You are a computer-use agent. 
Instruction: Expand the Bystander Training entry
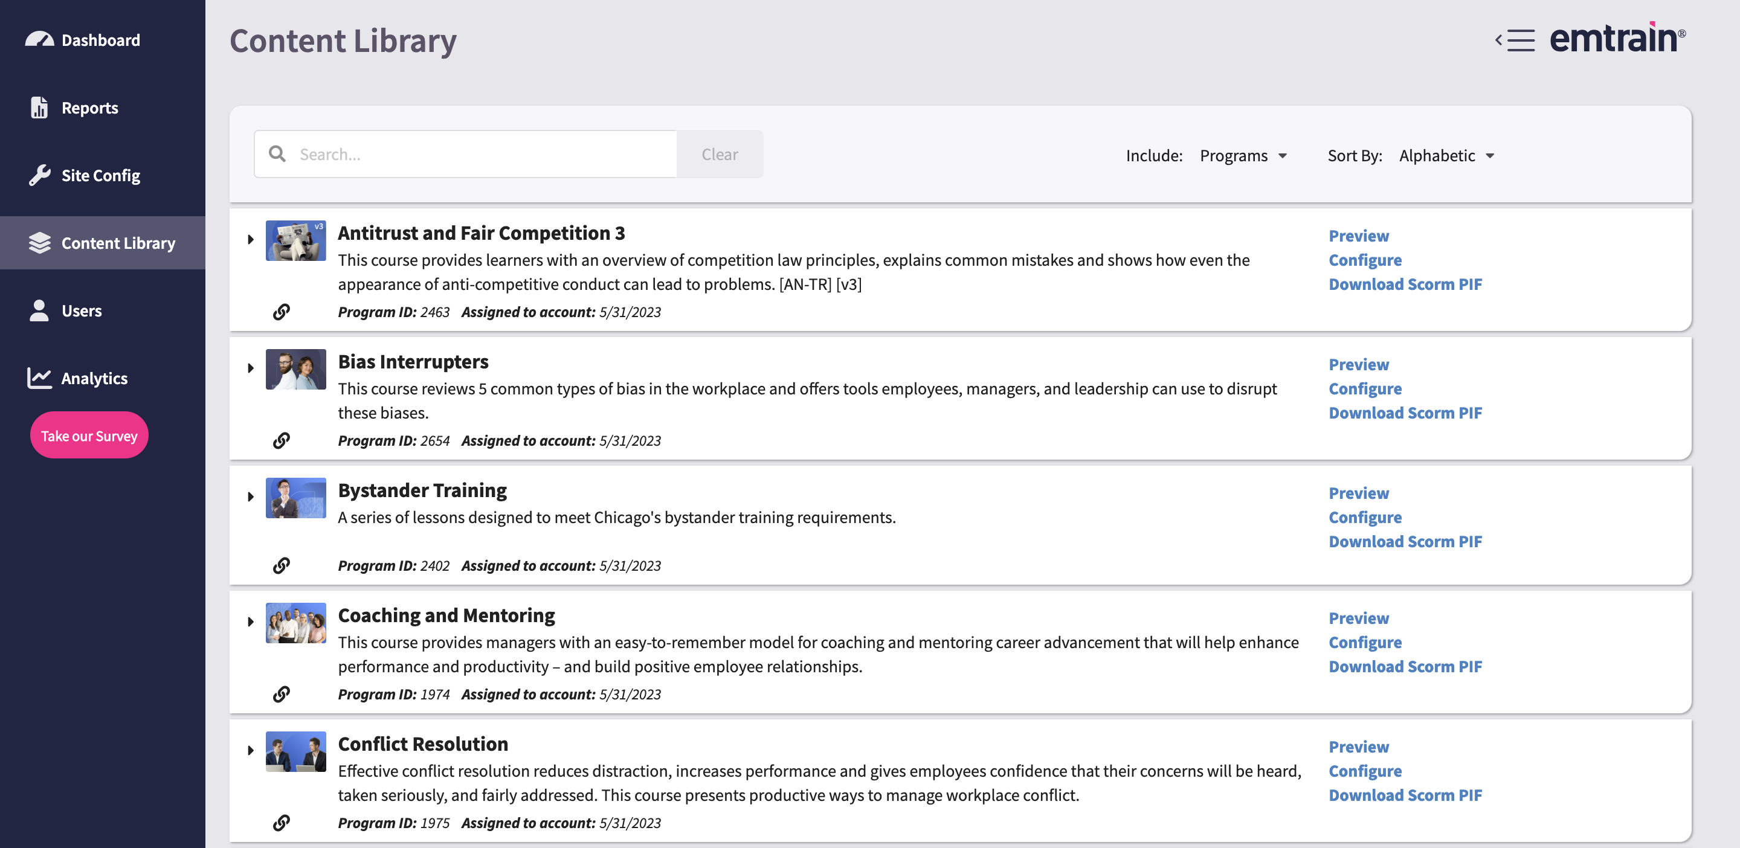coord(251,497)
